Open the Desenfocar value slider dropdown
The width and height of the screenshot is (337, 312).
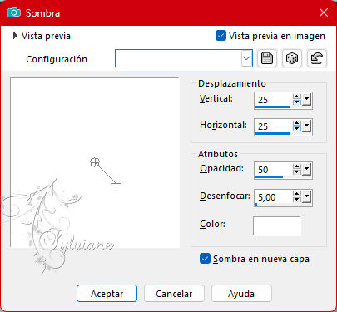coord(306,196)
